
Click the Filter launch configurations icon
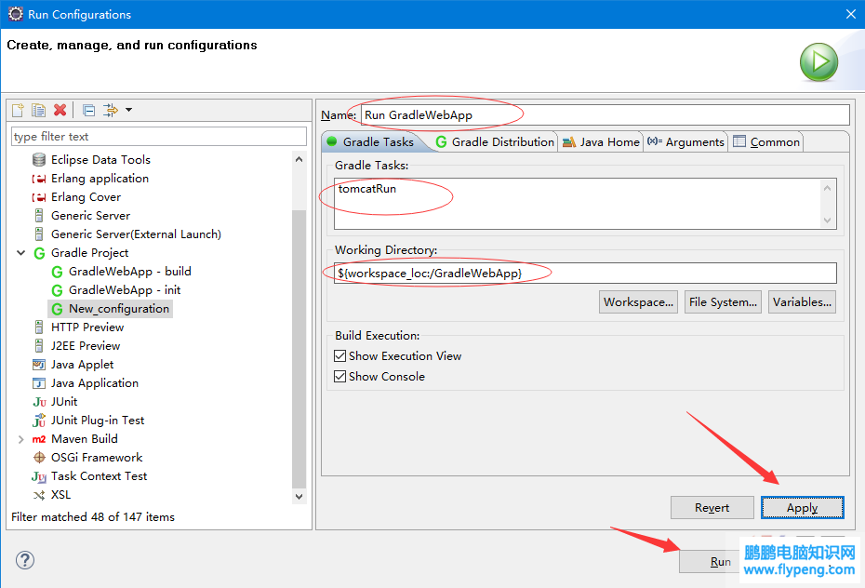[x=111, y=111]
